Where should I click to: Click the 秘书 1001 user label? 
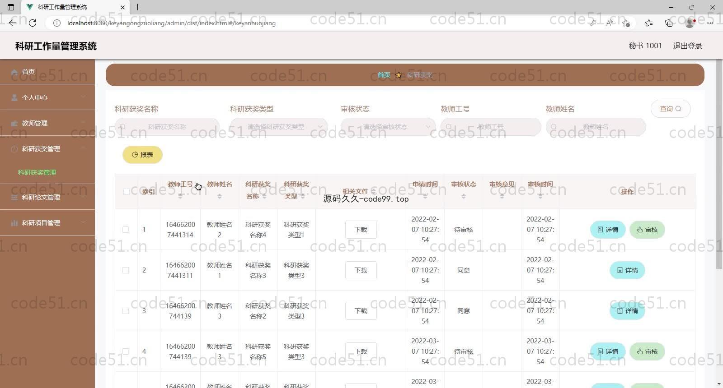[645, 46]
